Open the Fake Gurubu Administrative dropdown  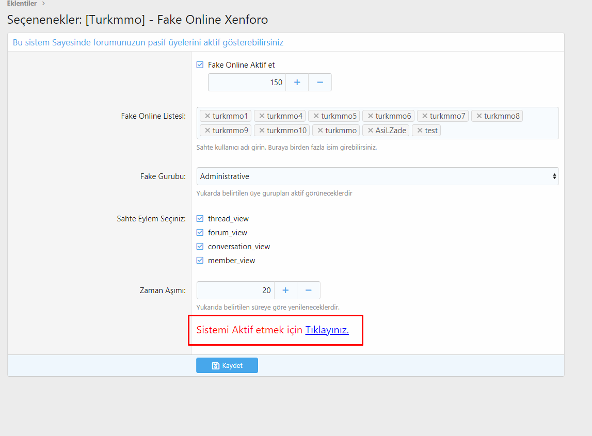(378, 176)
